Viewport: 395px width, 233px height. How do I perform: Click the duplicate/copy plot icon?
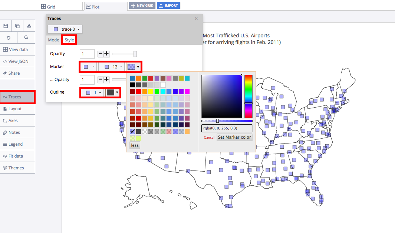(17, 26)
